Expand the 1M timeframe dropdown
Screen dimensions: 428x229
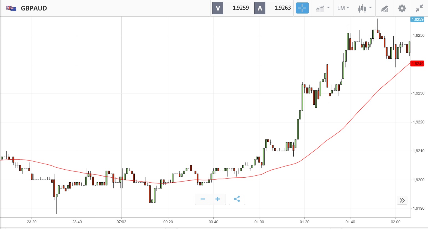tap(343, 8)
